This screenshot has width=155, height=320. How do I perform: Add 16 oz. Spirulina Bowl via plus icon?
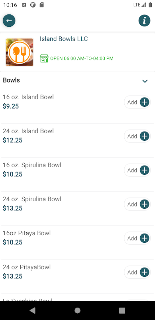[x=145, y=170]
